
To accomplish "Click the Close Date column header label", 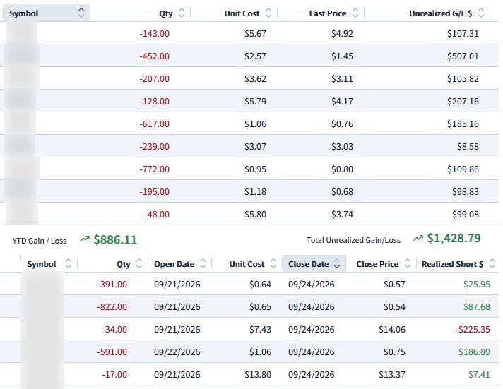I will coord(308,264).
